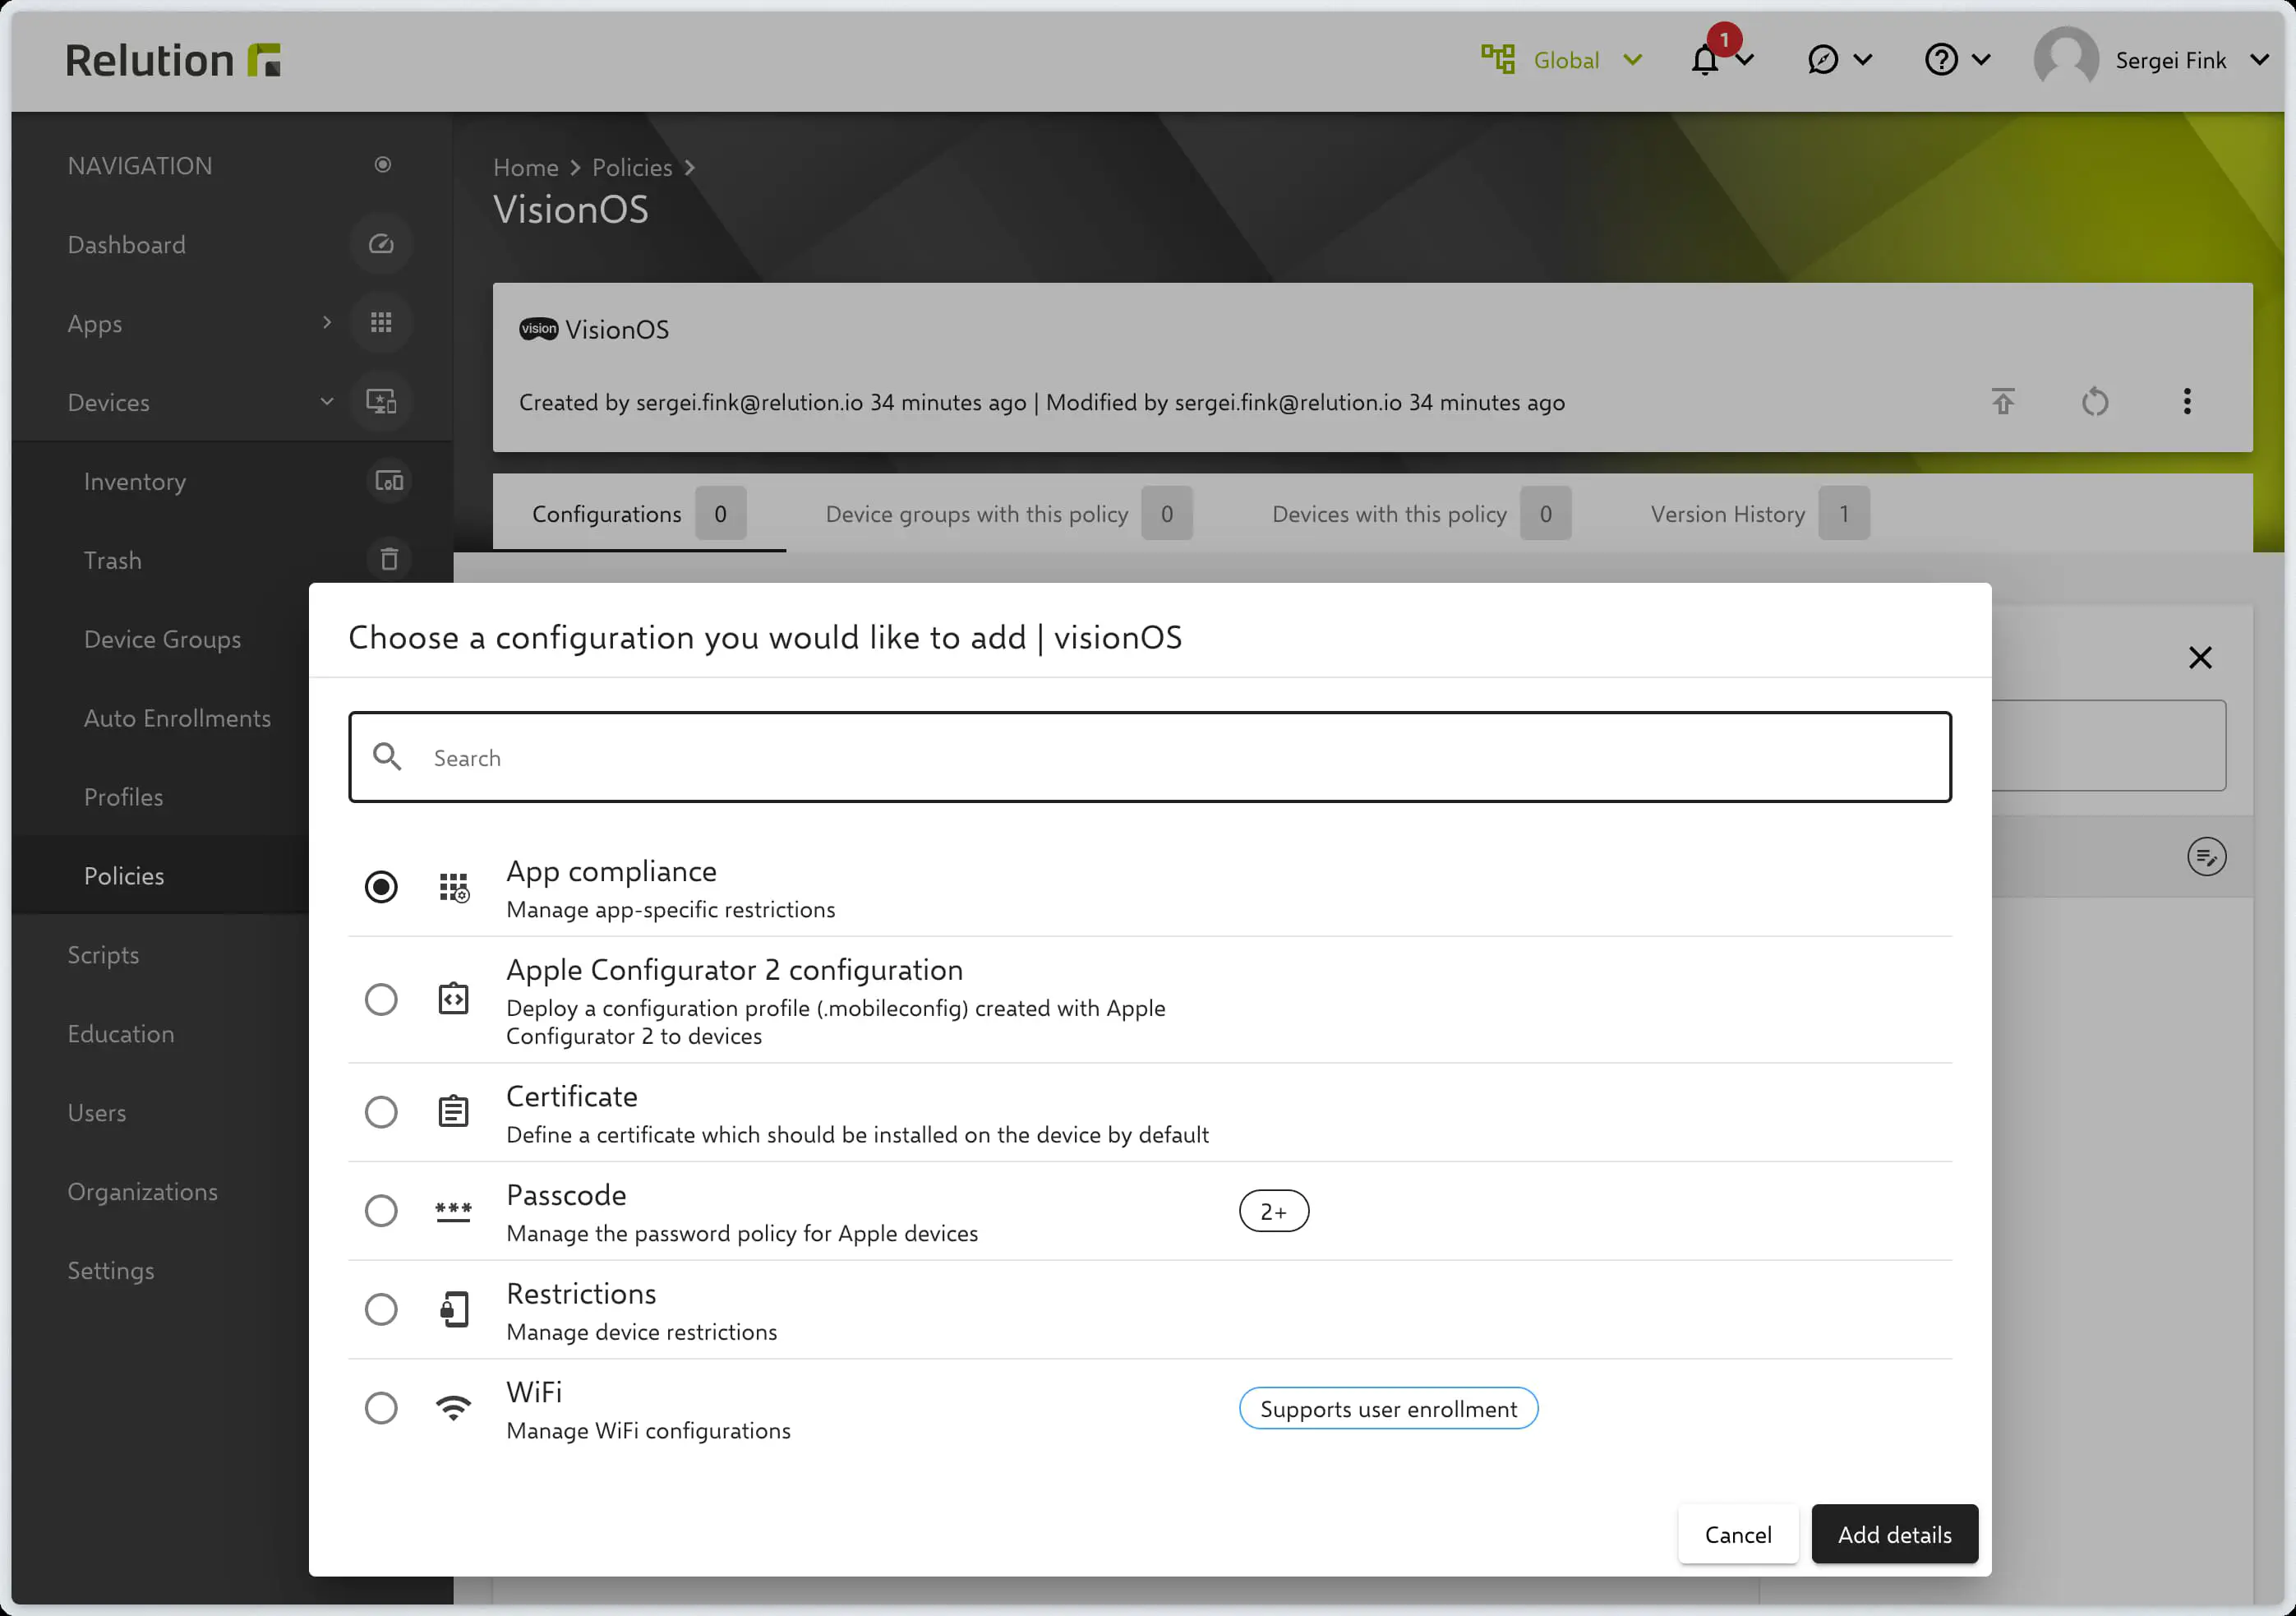The height and width of the screenshot is (1616, 2296).
Task: Click the configuration Search field
Action: (x=1150, y=758)
